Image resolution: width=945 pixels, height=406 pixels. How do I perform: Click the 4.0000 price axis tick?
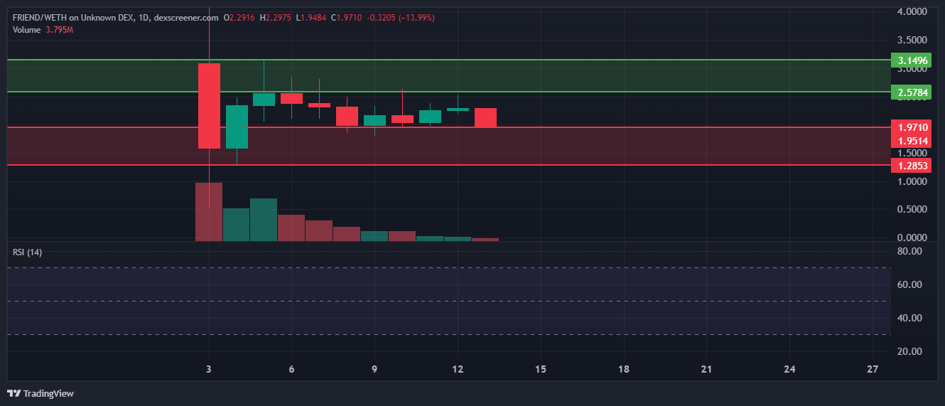[x=912, y=12]
